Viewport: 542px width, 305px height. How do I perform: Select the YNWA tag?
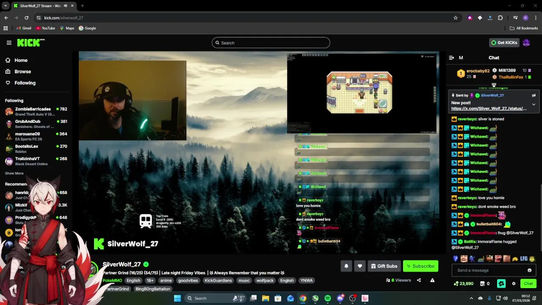(x=307, y=280)
